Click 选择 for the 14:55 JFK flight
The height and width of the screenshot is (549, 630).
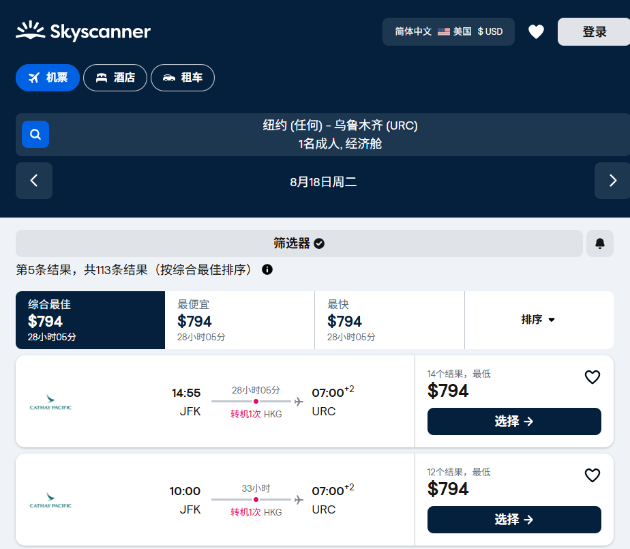[x=513, y=421]
